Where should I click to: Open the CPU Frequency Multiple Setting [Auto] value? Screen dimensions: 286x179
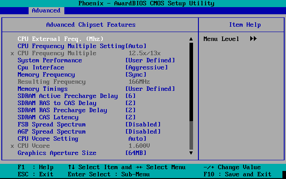136,46
